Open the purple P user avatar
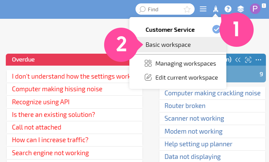Image resolution: width=269 pixels, height=162 pixels. coord(255,9)
